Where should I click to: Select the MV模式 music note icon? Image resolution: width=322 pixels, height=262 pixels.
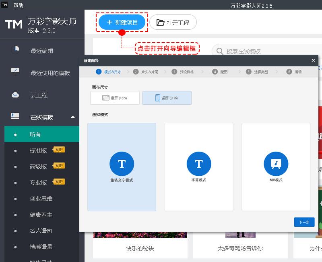[276, 164]
